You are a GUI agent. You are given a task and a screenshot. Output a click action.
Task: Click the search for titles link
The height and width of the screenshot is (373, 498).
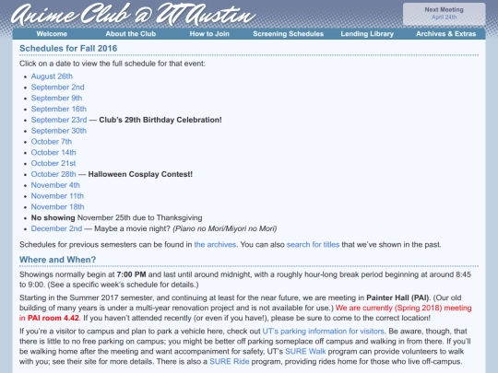313,245
